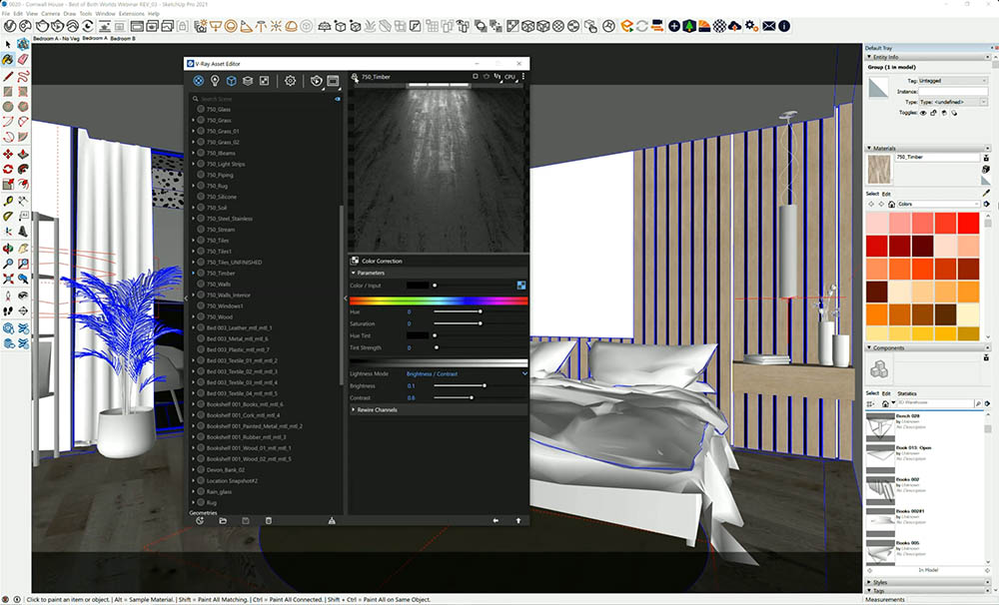Viewport: 999px width, 605px height.
Task: Toggle the Hide option in Entity Info
Action: click(x=923, y=113)
